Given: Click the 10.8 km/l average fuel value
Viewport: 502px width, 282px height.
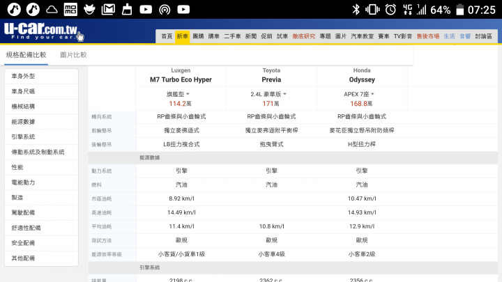Looking at the screenshot, I should coord(271,226).
